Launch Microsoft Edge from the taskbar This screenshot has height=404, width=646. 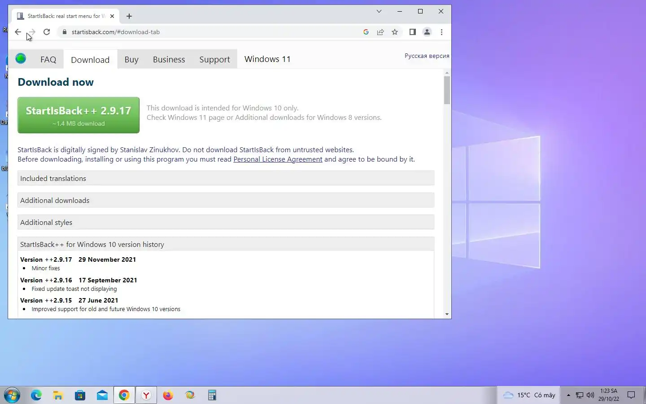tap(36, 395)
